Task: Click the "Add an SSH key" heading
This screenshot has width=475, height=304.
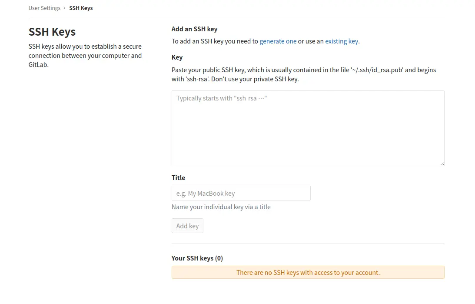Action: click(x=194, y=29)
